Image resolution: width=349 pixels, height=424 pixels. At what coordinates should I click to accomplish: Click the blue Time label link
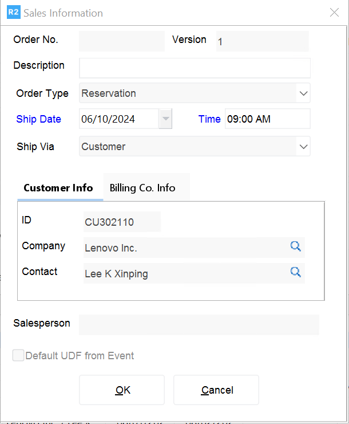click(x=209, y=119)
